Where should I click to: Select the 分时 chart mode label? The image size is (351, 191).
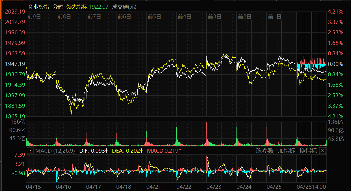tap(58, 7)
